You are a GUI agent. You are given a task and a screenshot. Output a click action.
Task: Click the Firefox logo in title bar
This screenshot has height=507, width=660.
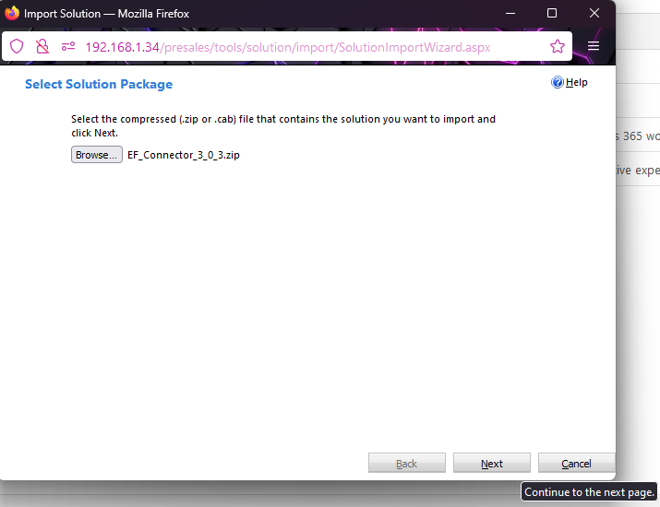point(12,14)
